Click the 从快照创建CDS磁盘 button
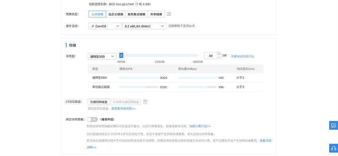 [x=126, y=102]
